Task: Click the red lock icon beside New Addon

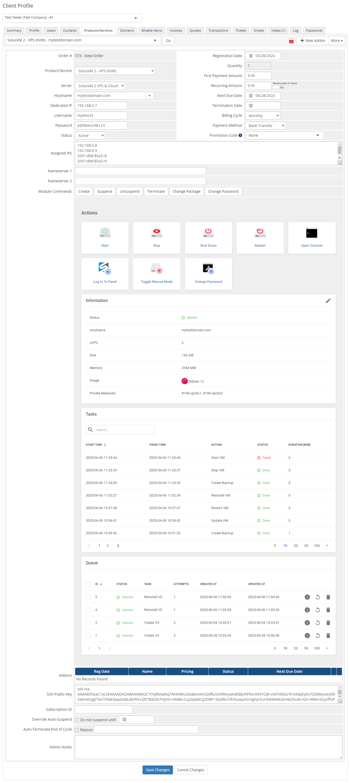Action: point(291,41)
